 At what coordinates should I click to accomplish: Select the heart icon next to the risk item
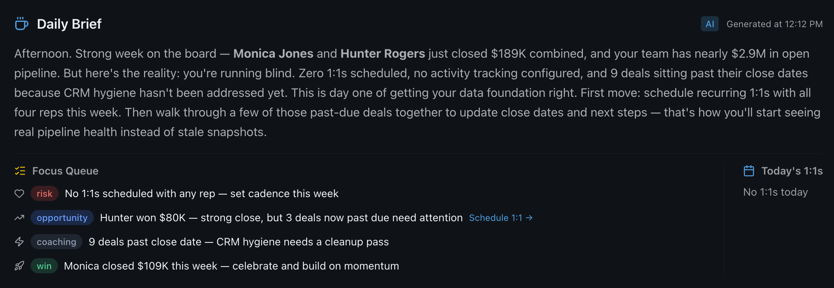click(x=20, y=193)
